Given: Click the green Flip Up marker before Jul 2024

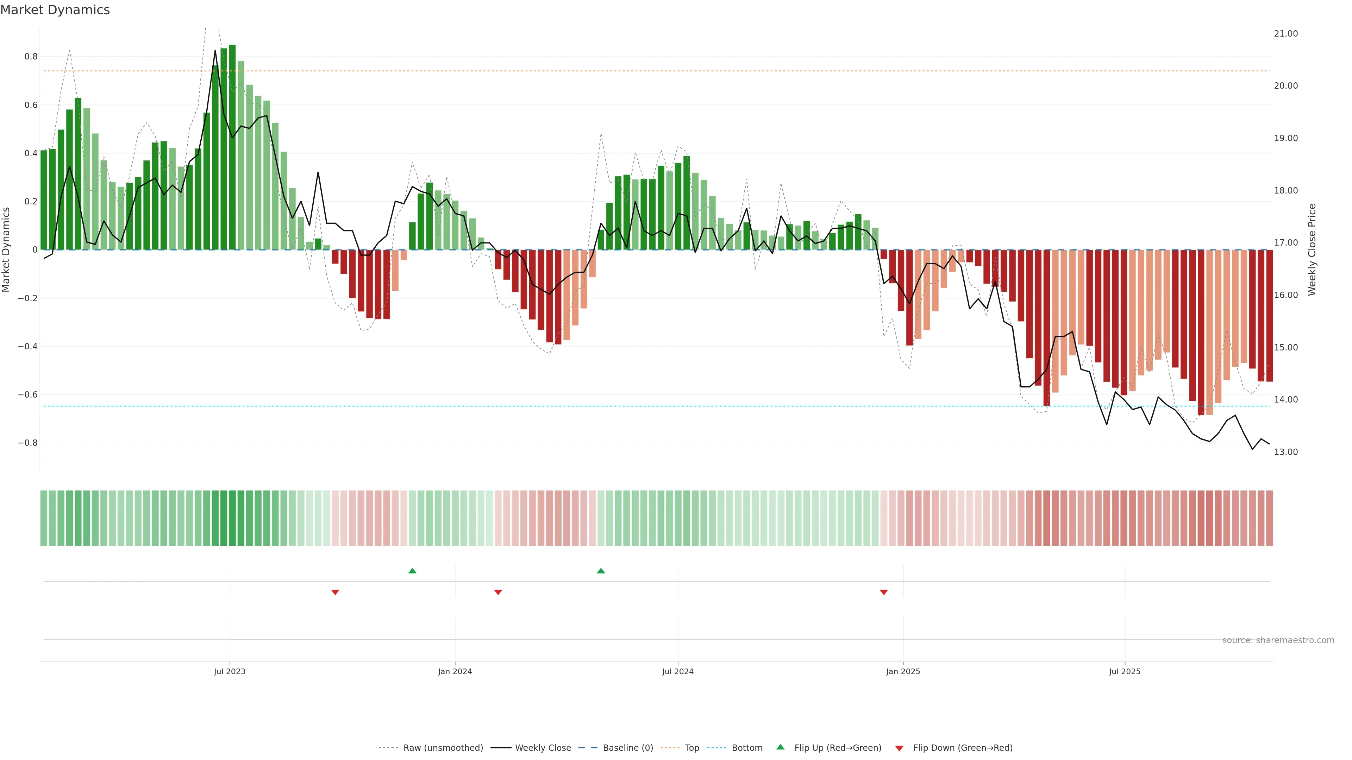Looking at the screenshot, I should tap(601, 571).
